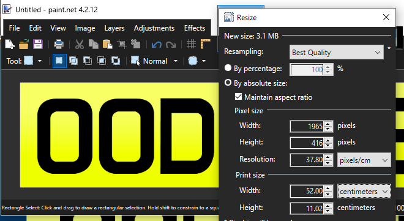
Task: Click the percentage value field
Action: point(307,69)
